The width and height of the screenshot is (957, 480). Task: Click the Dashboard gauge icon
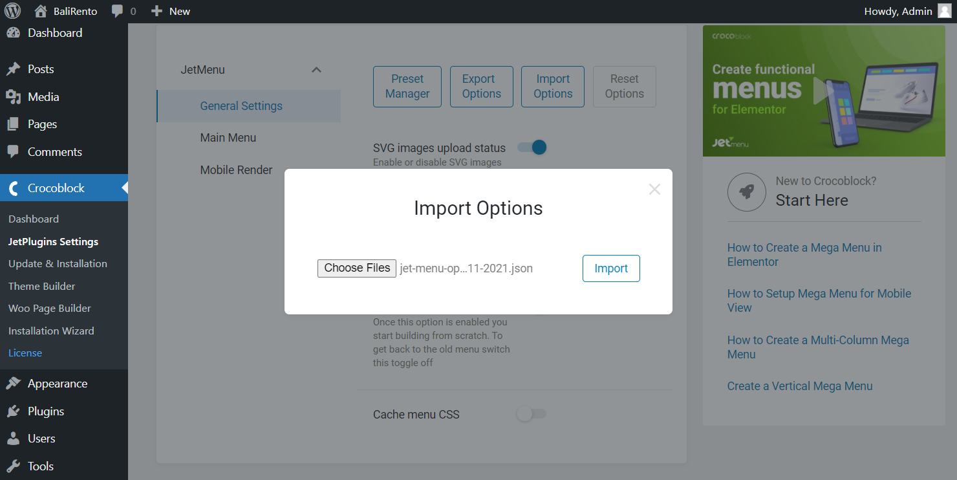click(x=14, y=33)
